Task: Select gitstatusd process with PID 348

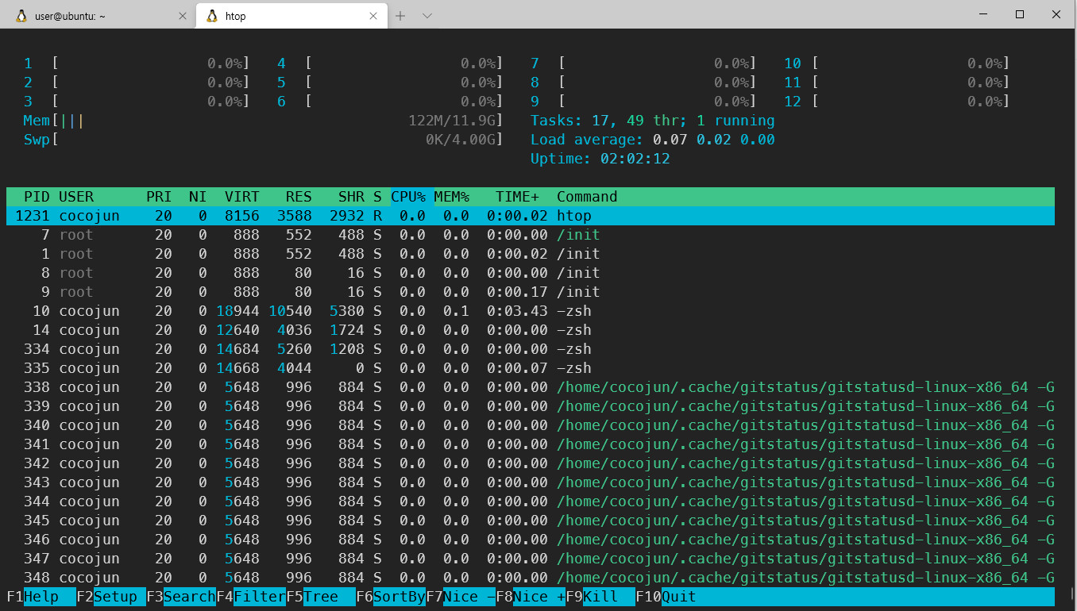Action: 531,578
